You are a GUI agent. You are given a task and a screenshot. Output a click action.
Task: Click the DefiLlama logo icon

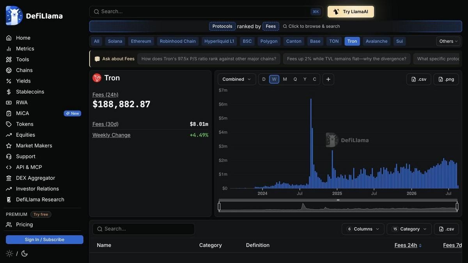tap(14, 16)
